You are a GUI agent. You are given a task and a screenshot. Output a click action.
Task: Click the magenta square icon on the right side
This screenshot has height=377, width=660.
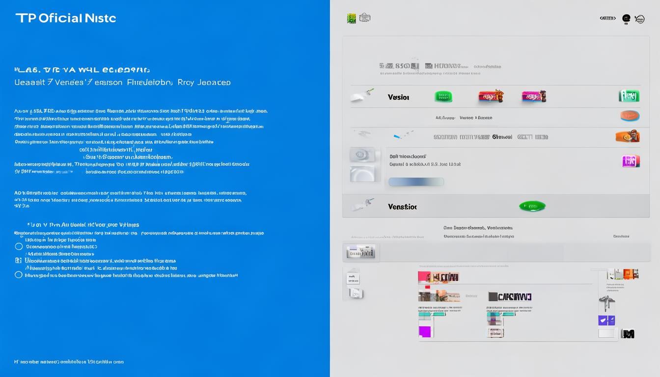(x=631, y=161)
